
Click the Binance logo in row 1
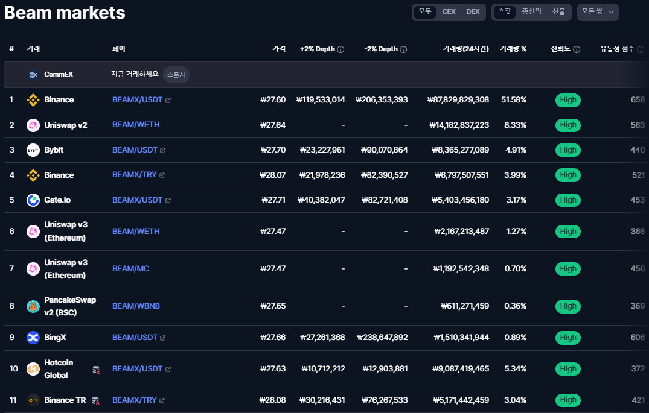point(33,100)
